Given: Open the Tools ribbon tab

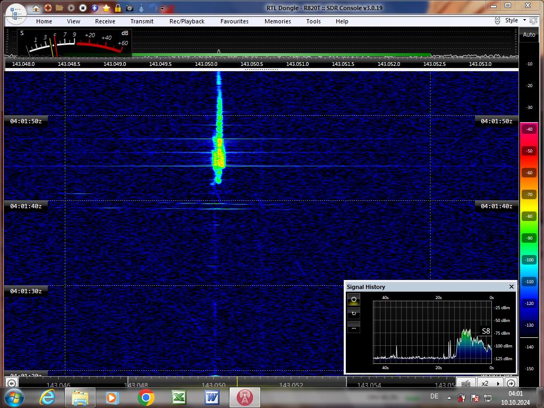Looking at the screenshot, I should point(313,21).
